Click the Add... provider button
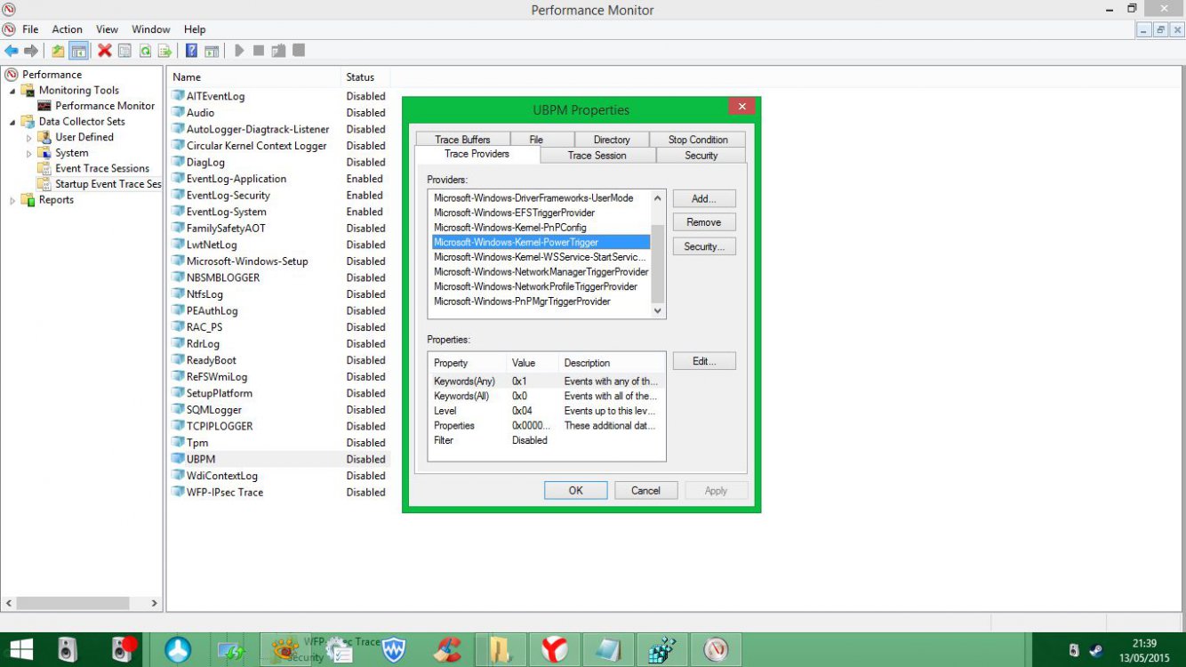The height and width of the screenshot is (667, 1186). 704,198
